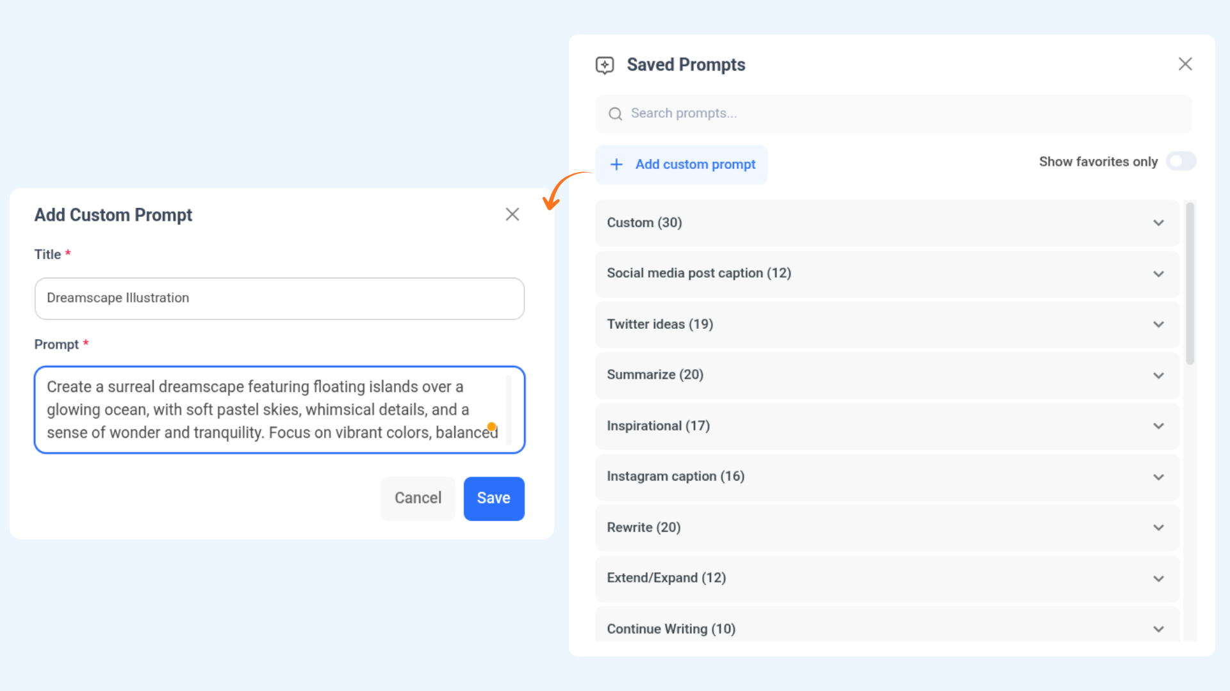Close the Saved Prompts panel
This screenshot has width=1230, height=691.
[1185, 64]
